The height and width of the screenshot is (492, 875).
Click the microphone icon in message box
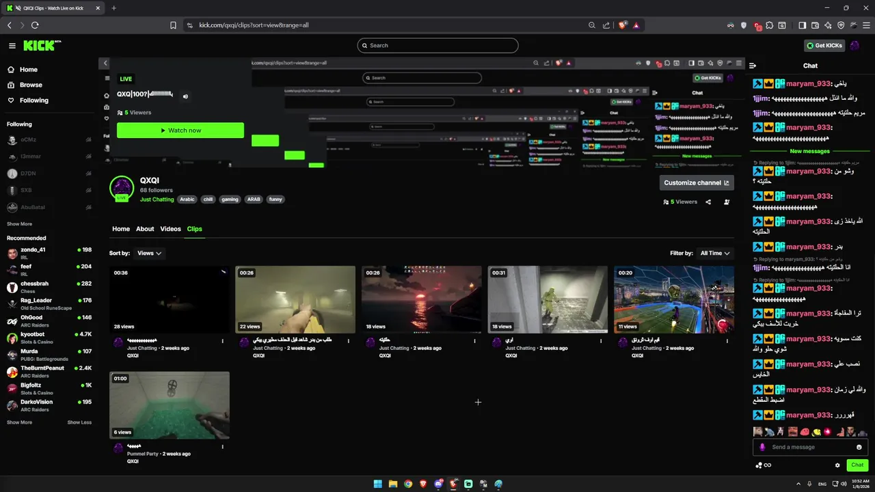[x=763, y=447]
